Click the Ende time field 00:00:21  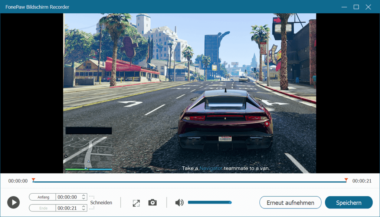(x=68, y=208)
